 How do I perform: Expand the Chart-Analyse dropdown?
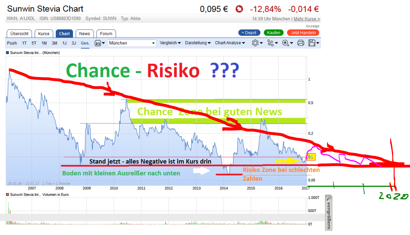tap(230, 43)
